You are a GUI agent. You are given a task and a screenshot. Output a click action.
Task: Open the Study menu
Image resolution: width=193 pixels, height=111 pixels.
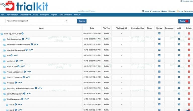pos(35,15)
